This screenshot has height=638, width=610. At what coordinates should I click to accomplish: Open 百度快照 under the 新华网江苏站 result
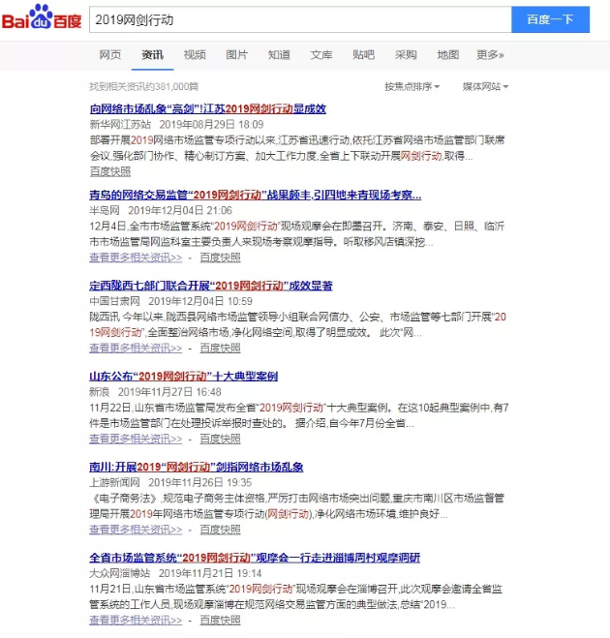click(109, 171)
